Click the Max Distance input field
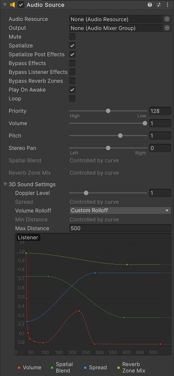The height and width of the screenshot is (376, 174). 120,228
